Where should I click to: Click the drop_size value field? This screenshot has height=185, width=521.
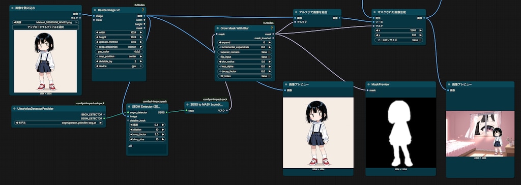(147, 139)
